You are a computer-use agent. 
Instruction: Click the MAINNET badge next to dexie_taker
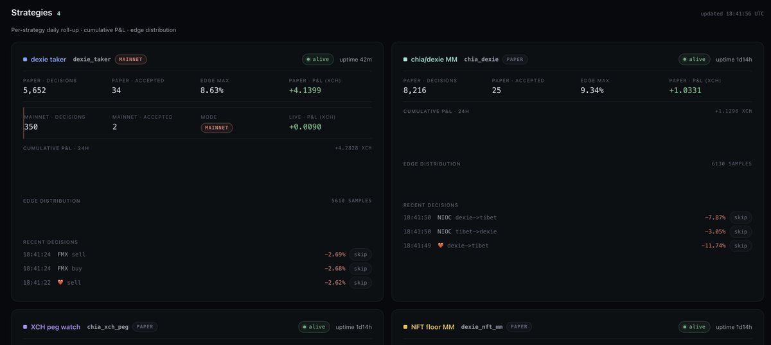click(131, 59)
